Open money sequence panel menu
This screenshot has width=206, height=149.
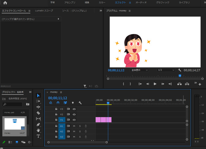pos(61,92)
